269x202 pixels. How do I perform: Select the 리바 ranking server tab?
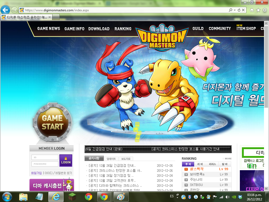point(200,164)
